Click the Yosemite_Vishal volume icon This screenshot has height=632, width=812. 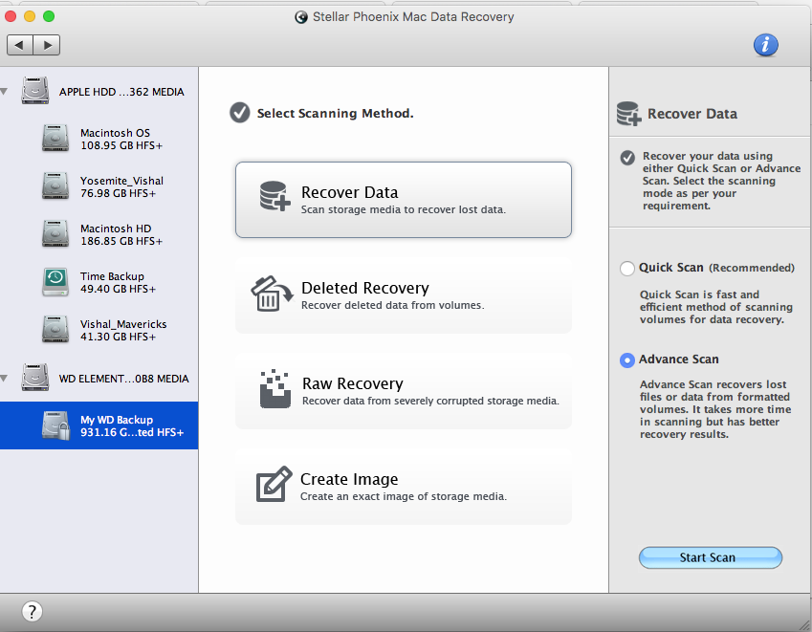pyautogui.click(x=55, y=185)
